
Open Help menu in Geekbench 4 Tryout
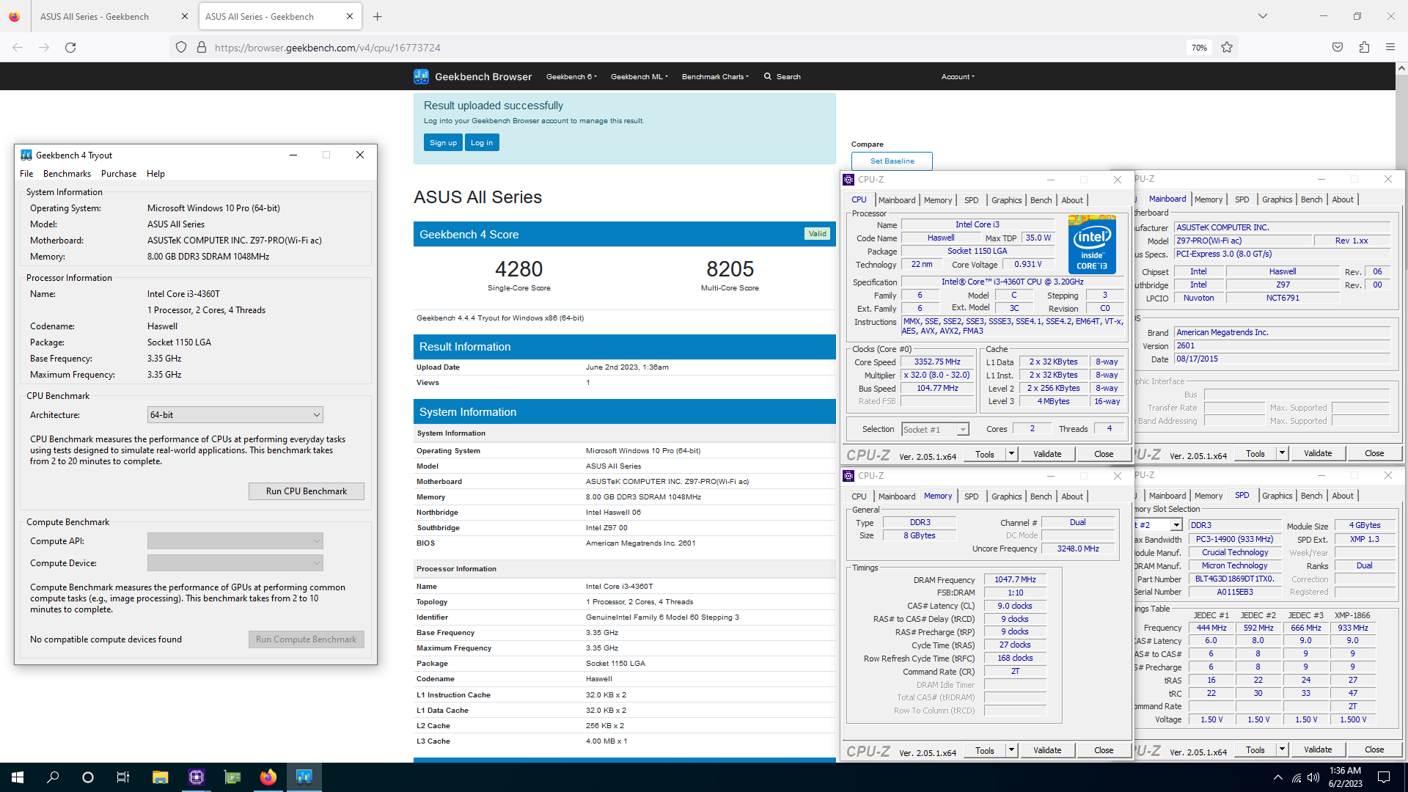pyautogui.click(x=155, y=174)
